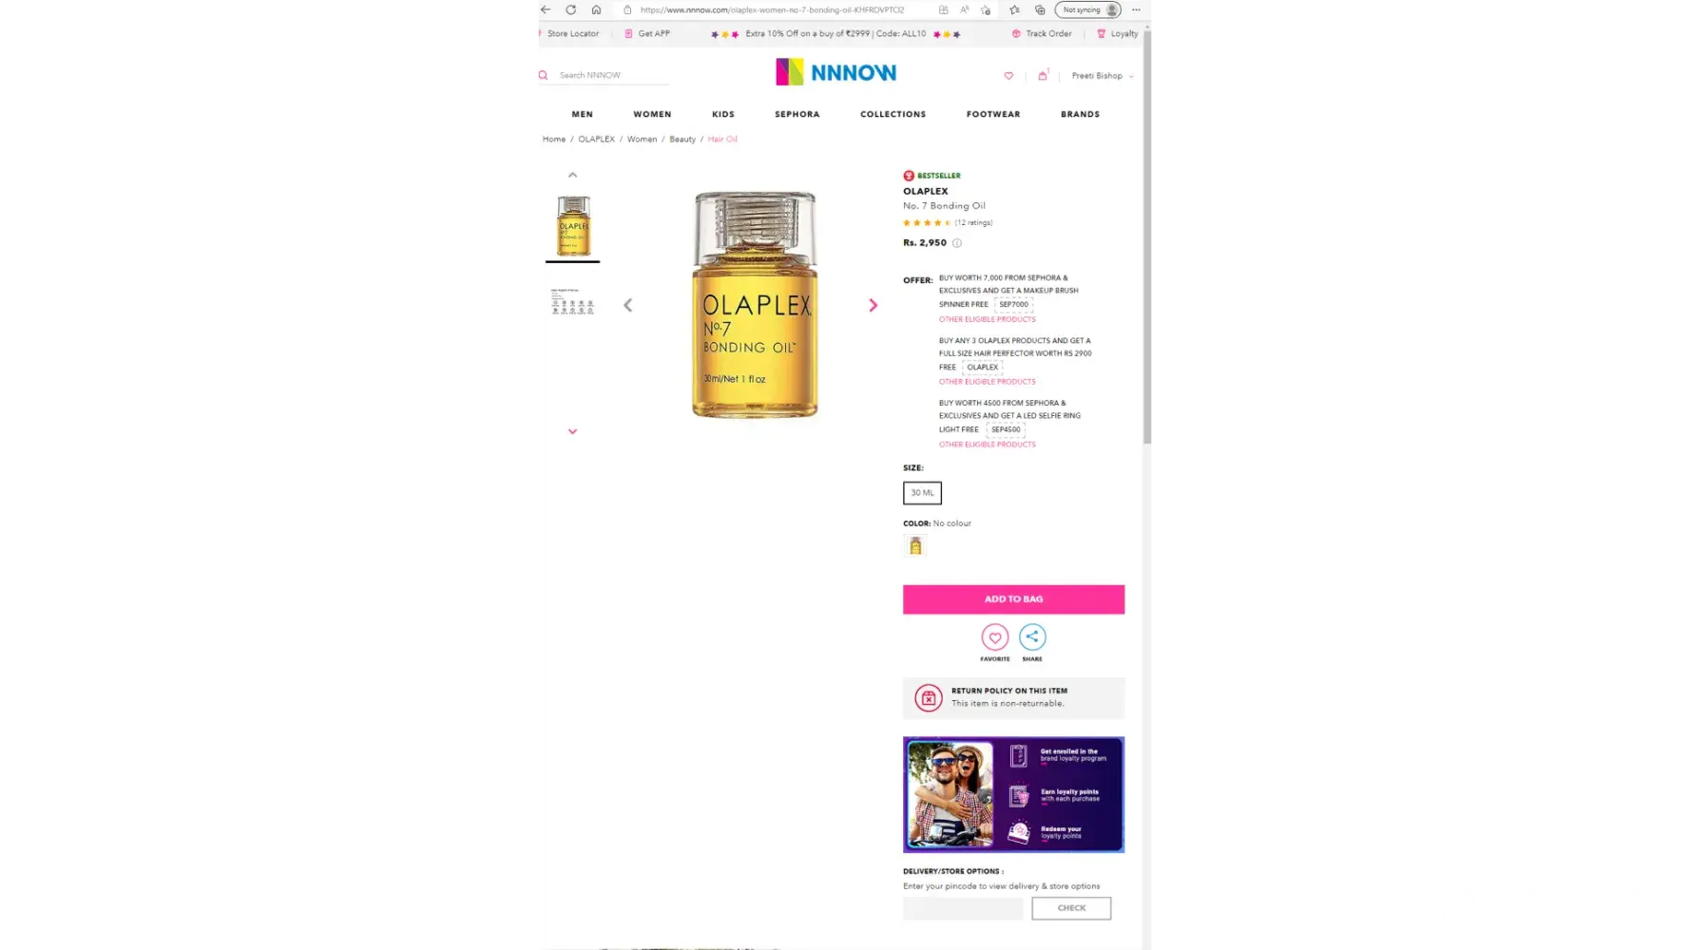Go to browser home icon
Screen dimensions: 1690x950
(596, 9)
